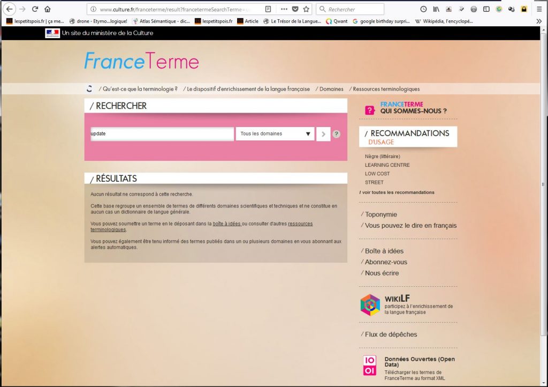Submit search with the arrow button
This screenshot has width=548, height=387.
tap(323, 134)
